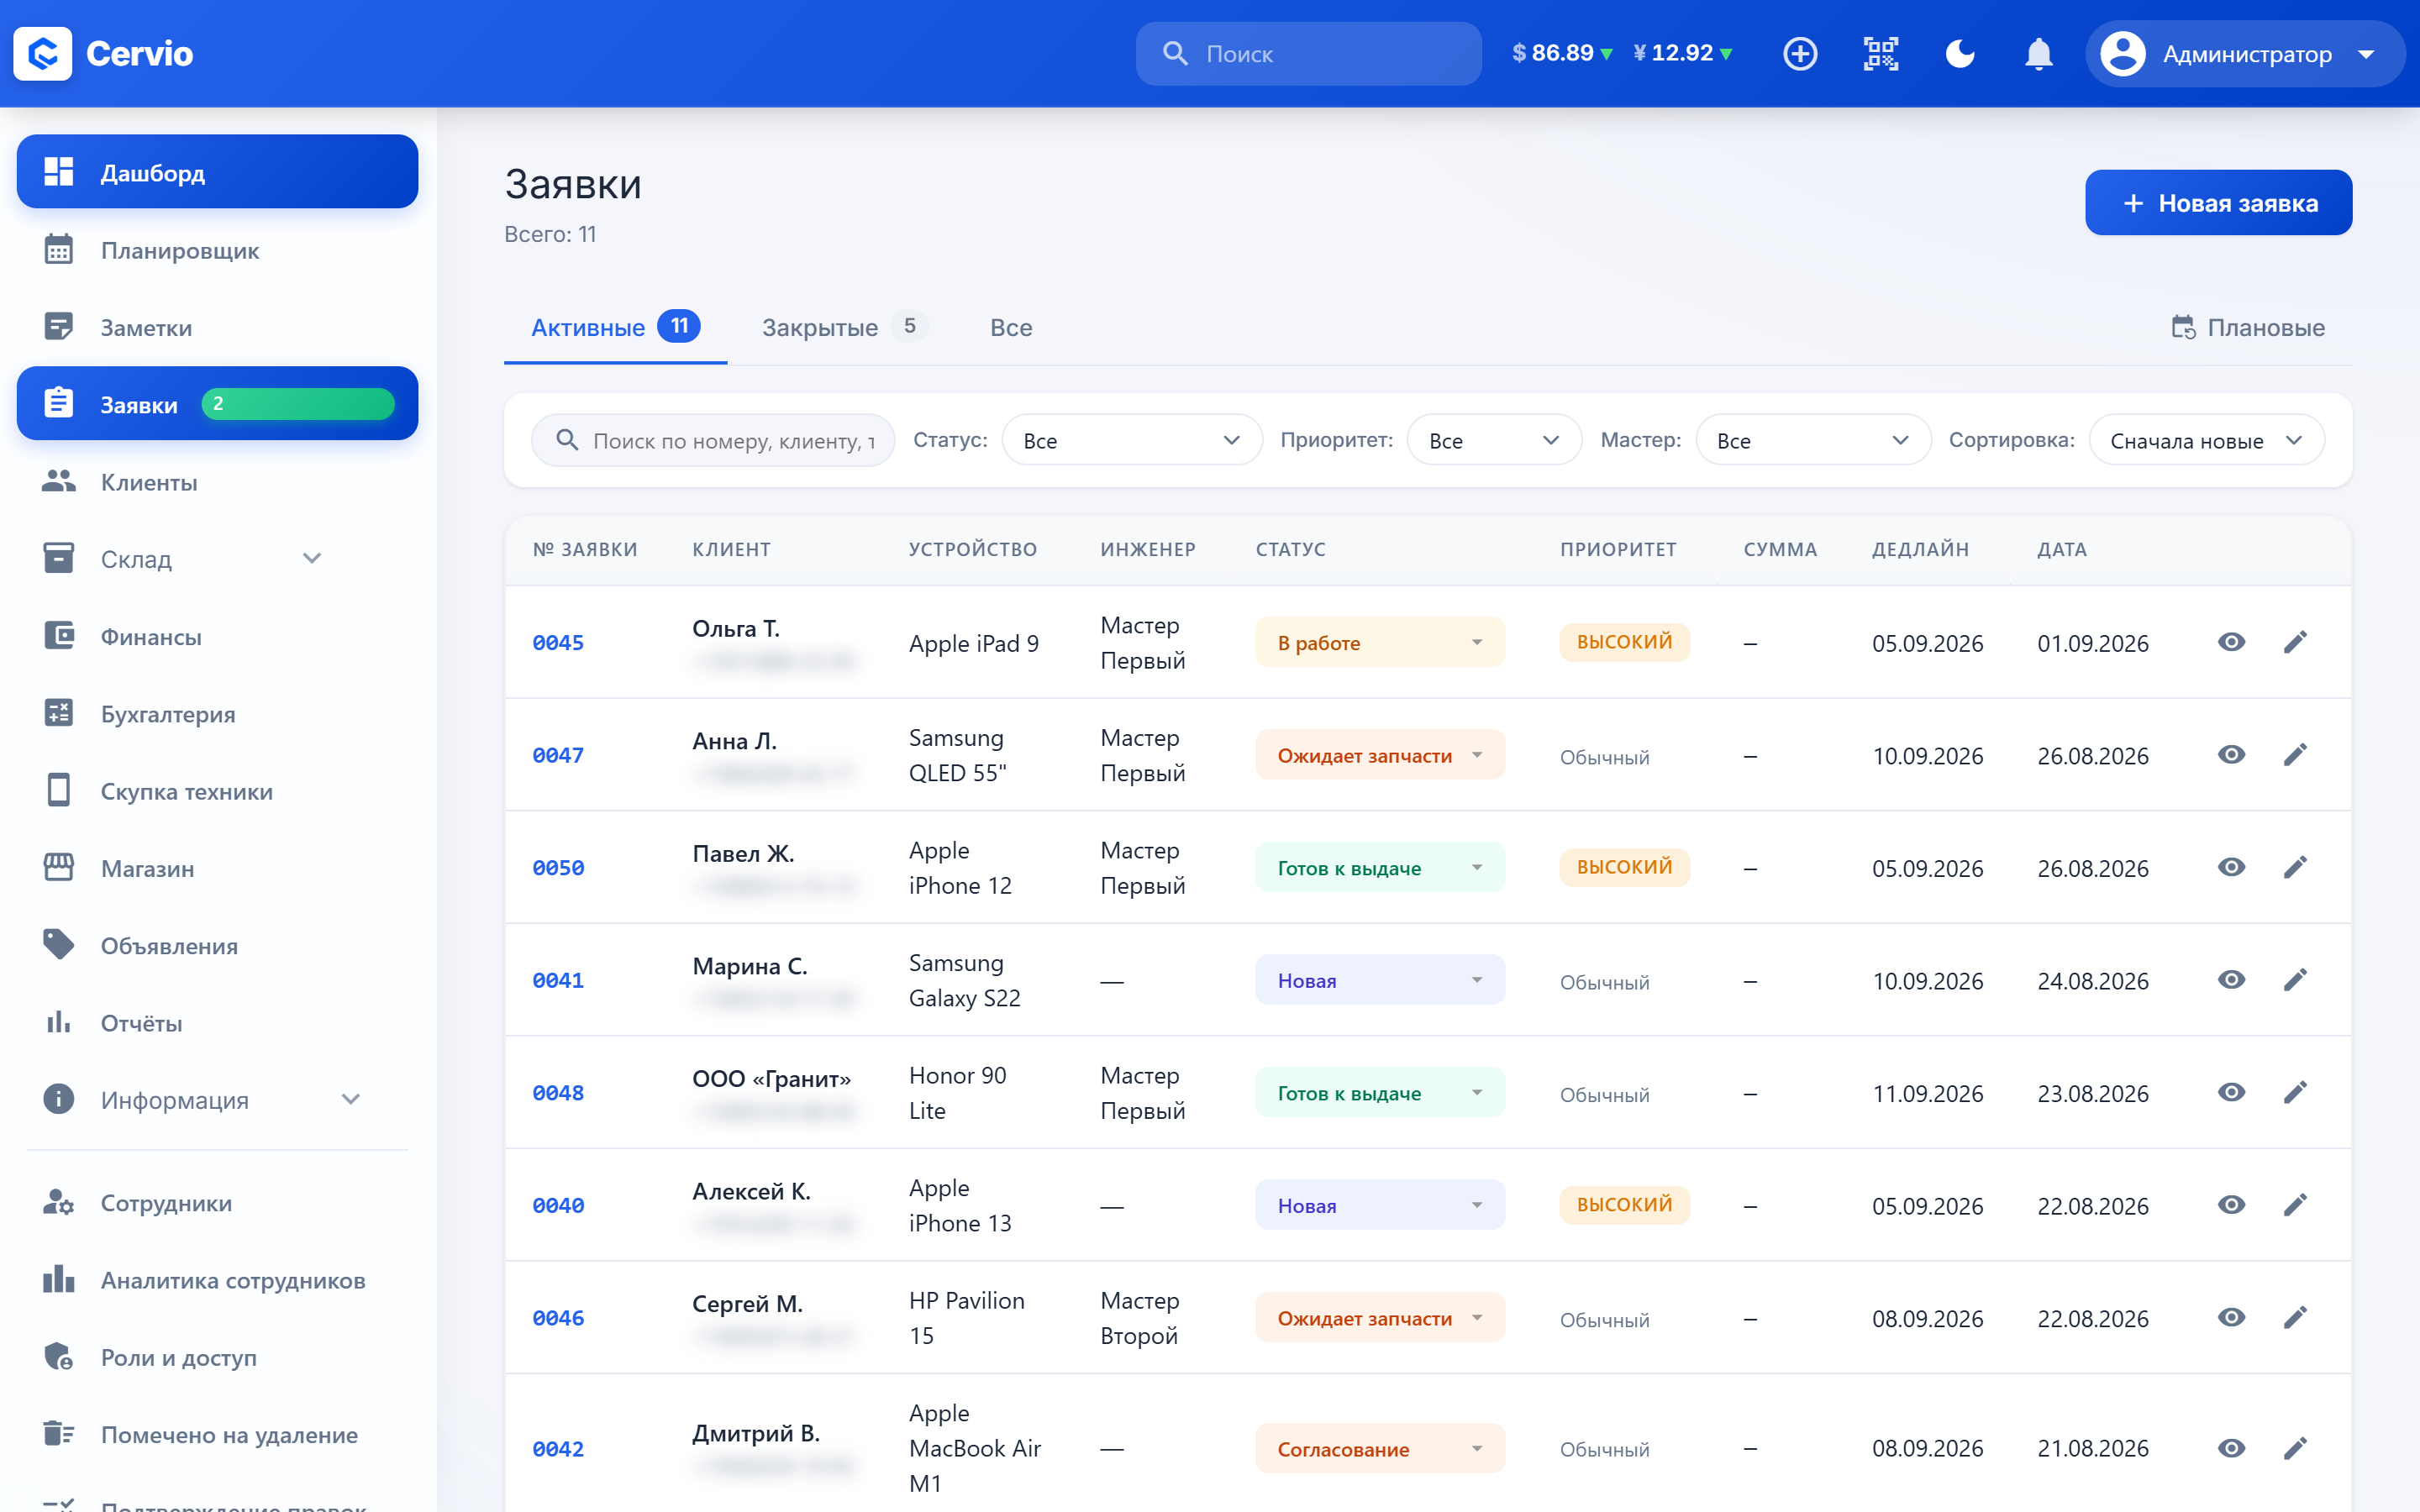
Task: Open Дашборд in the sidebar
Action: point(217,172)
